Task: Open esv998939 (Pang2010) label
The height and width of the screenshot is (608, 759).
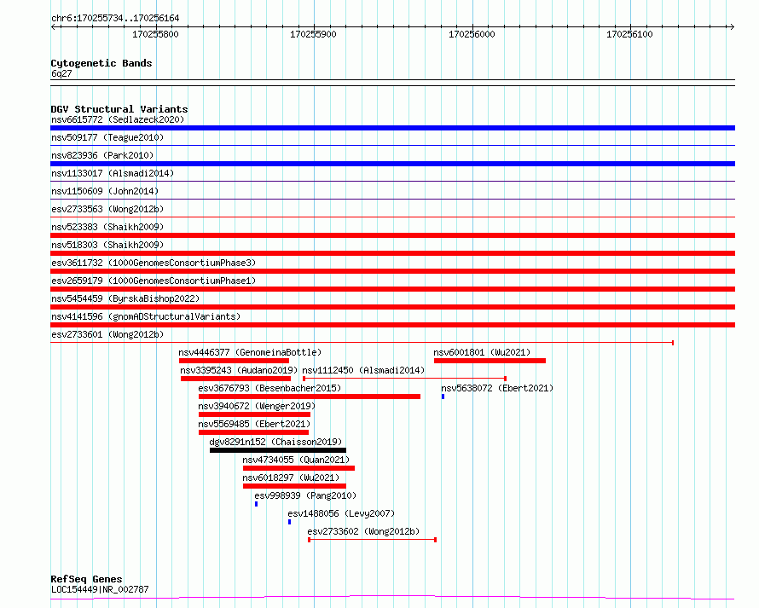Action: 305,495
